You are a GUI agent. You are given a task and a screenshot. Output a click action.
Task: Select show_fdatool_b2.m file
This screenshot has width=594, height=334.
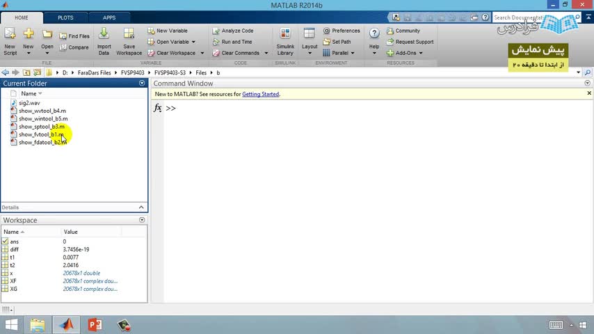tap(42, 143)
